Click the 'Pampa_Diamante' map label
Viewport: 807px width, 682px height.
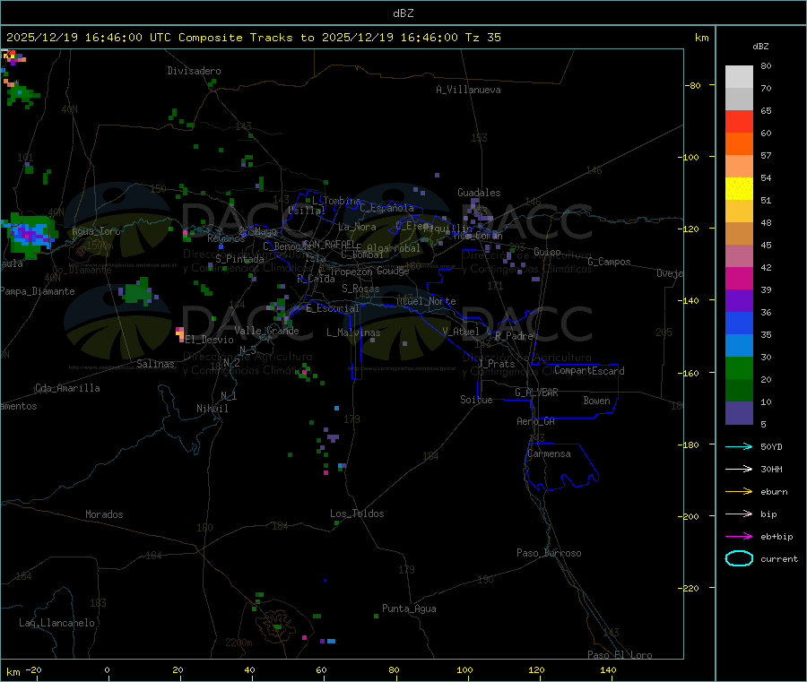(37, 291)
